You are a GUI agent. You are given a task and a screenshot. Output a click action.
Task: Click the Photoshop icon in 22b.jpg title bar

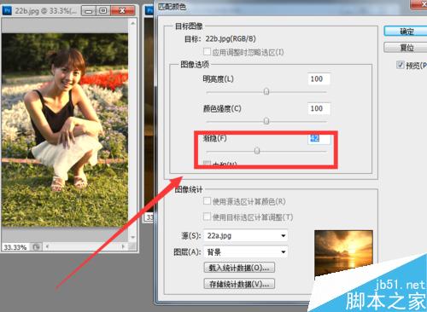point(7,11)
